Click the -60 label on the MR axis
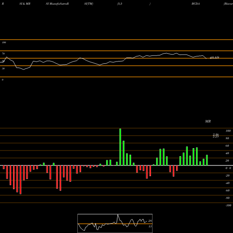Viewport: 233px width, 233px height. [227, 191]
